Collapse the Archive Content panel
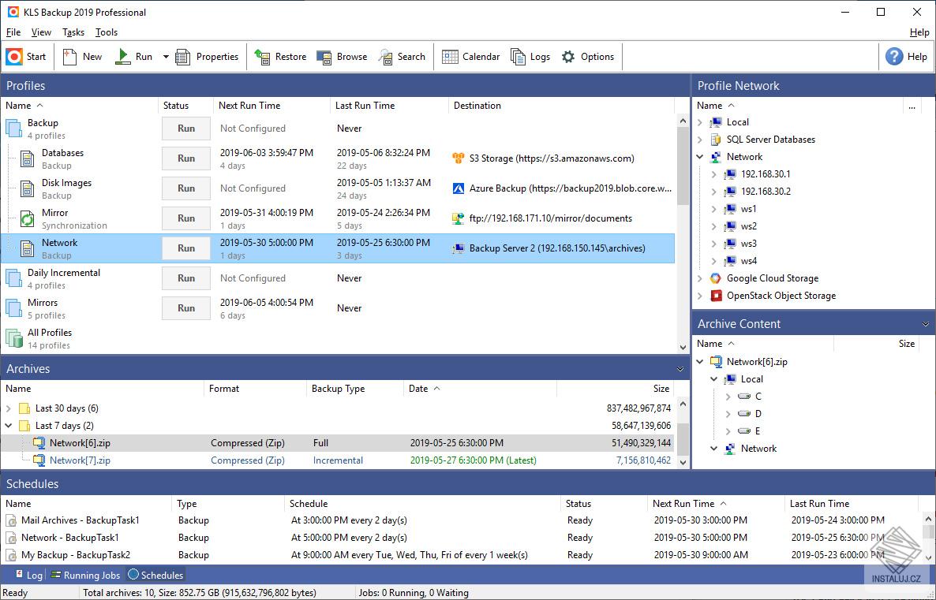The width and height of the screenshot is (936, 600). point(925,324)
